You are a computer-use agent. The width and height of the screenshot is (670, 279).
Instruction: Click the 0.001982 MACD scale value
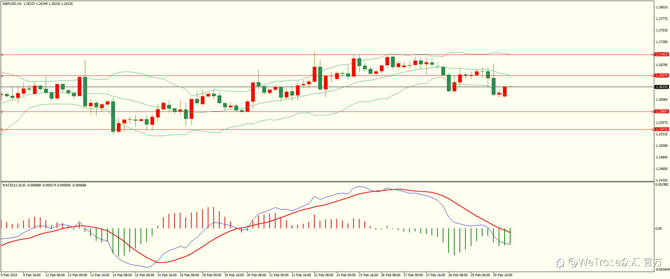tap(662, 185)
